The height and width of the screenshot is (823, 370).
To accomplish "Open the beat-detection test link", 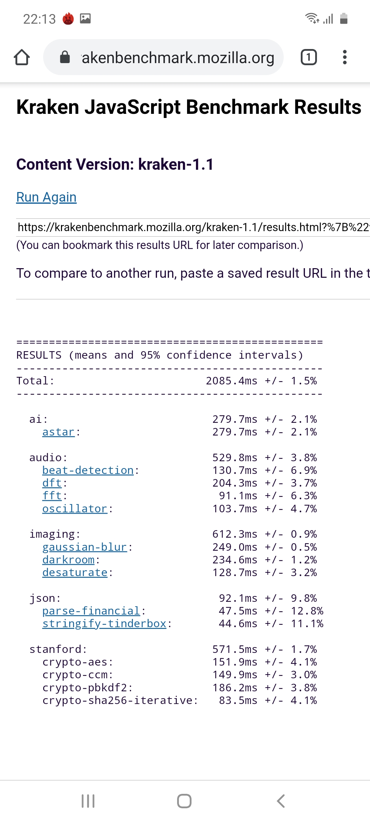I will (88, 470).
